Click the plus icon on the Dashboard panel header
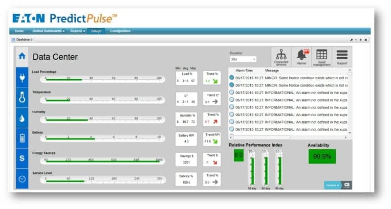This screenshot has width=391, height=209. [x=361, y=40]
